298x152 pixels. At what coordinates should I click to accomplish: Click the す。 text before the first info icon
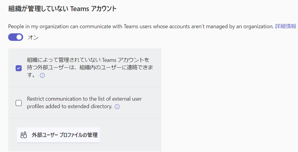pyautogui.click(x=31, y=75)
